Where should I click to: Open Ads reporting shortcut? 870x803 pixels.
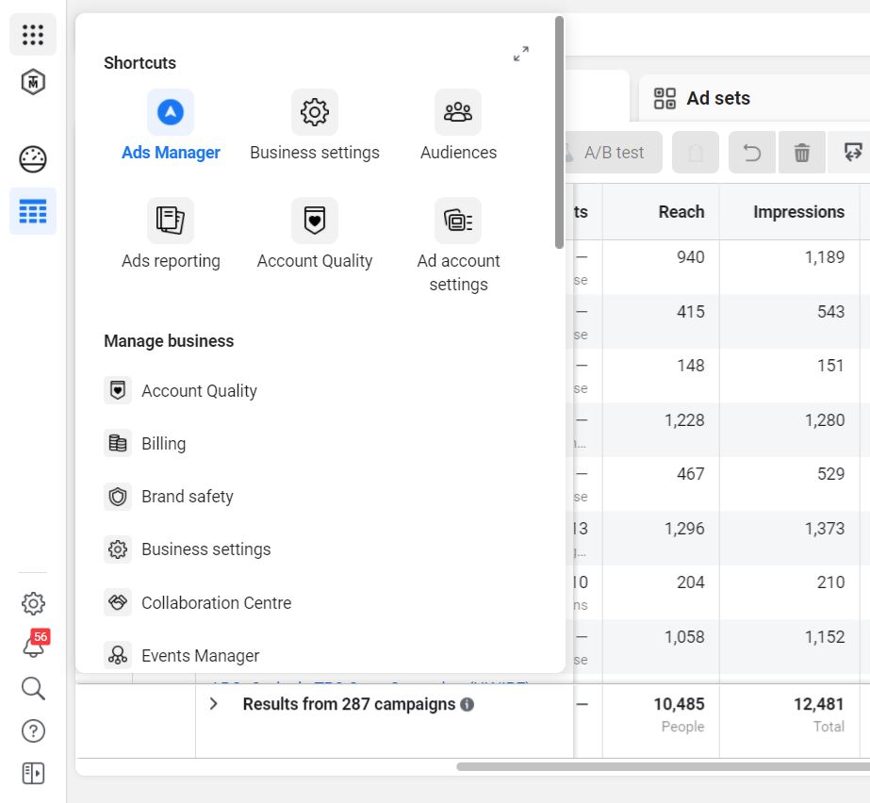click(x=171, y=234)
